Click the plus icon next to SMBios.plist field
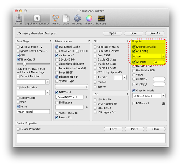 (87, 107)
